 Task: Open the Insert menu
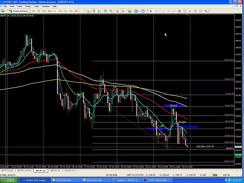(x=20, y=6)
